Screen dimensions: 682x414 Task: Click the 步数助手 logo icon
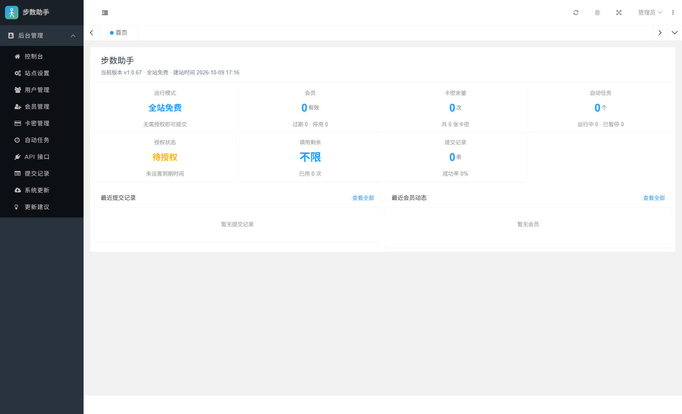(x=12, y=13)
